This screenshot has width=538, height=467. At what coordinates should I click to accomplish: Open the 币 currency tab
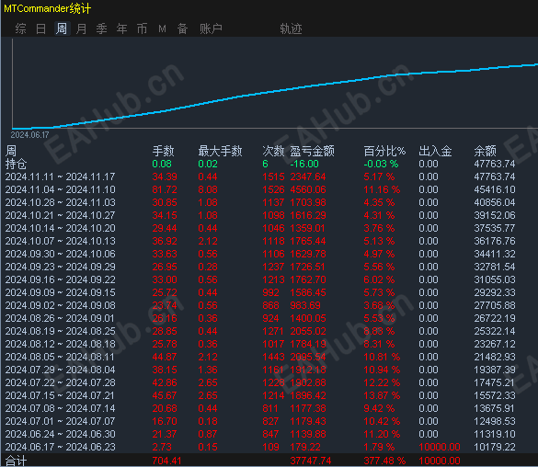point(142,28)
